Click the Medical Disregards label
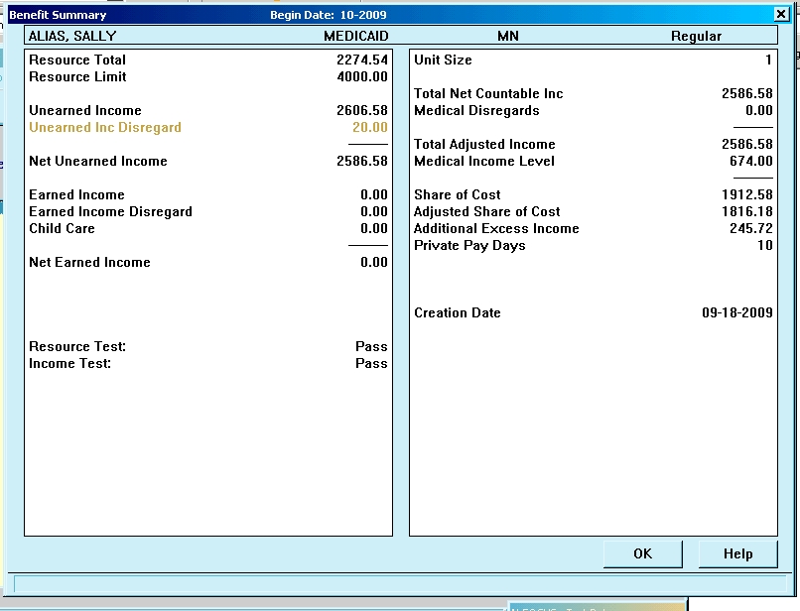 pyautogui.click(x=476, y=111)
